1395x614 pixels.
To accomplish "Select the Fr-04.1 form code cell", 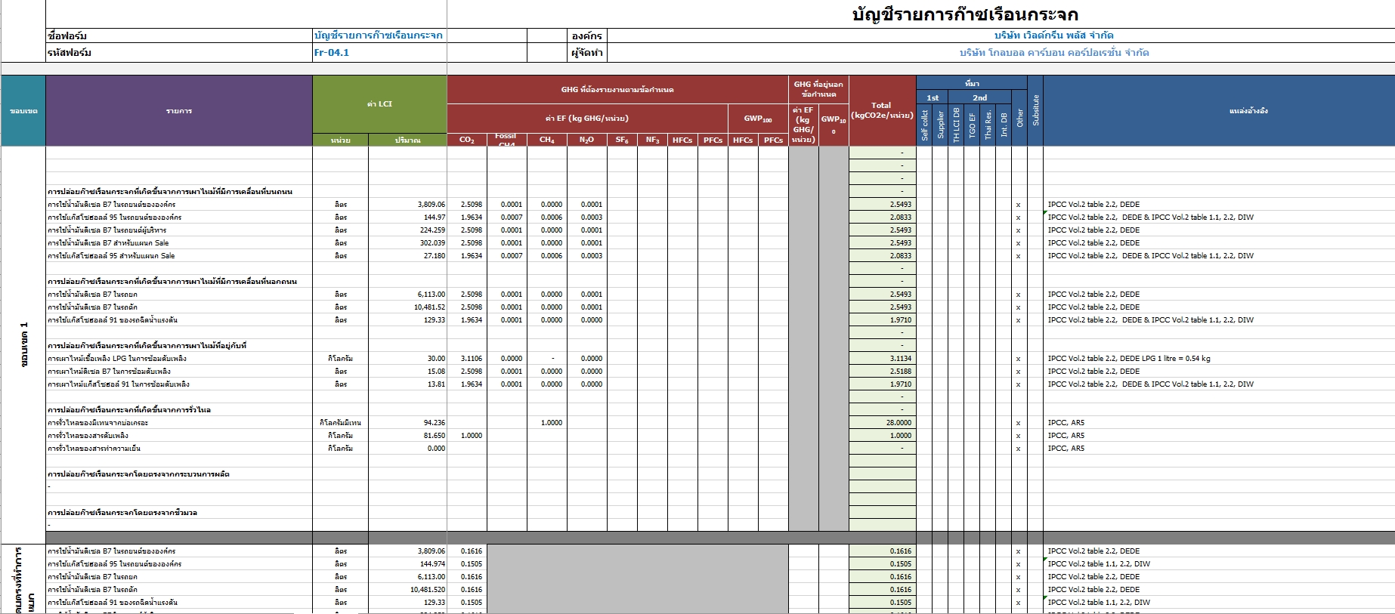I will point(379,53).
